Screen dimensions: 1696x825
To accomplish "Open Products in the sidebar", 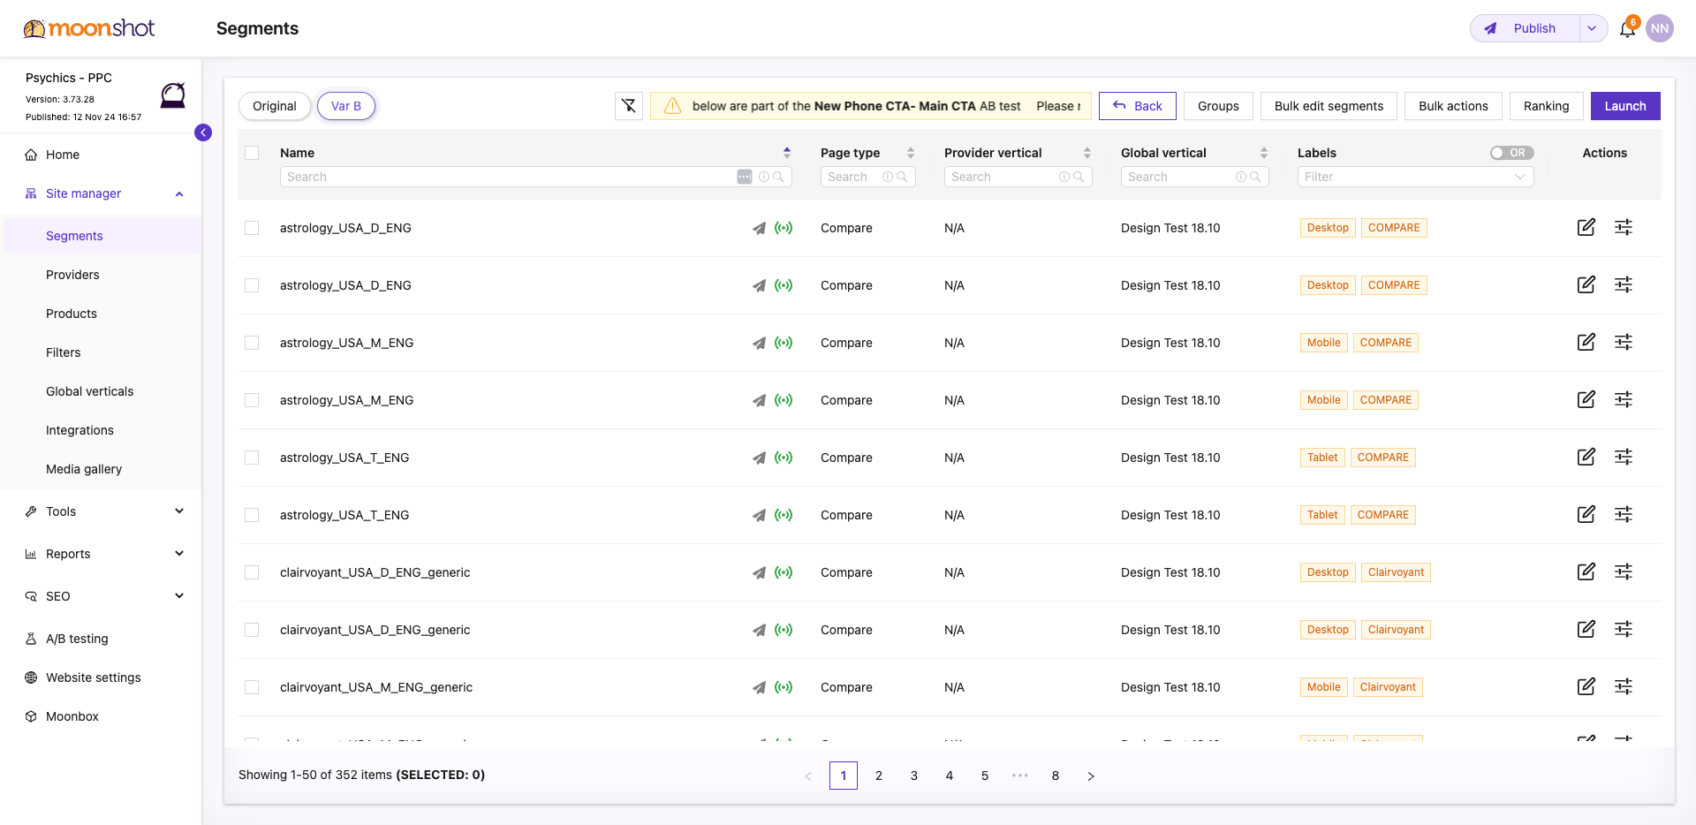I will pyautogui.click(x=72, y=314).
